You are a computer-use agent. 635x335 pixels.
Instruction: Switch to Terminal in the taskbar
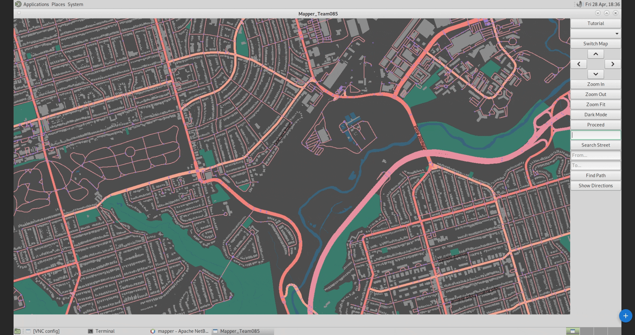tap(101, 331)
